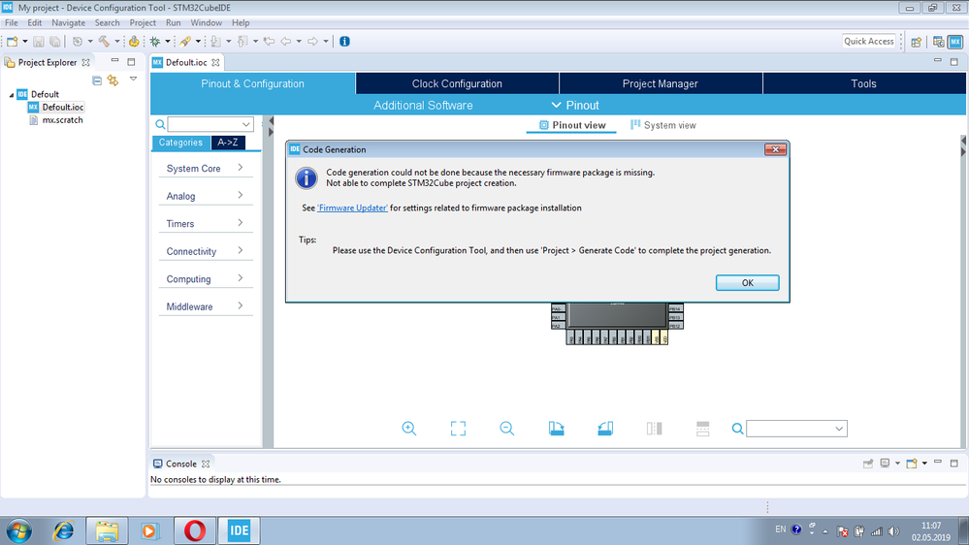This screenshot has width=969, height=545.
Task: Expand the Computing category
Action: click(206, 279)
